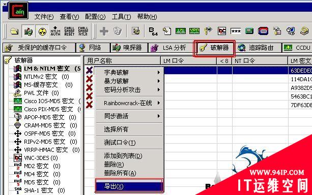312x195 pixels.
Task: Select VRRP-HMAC 密文 tree item
Action: pos(52,150)
